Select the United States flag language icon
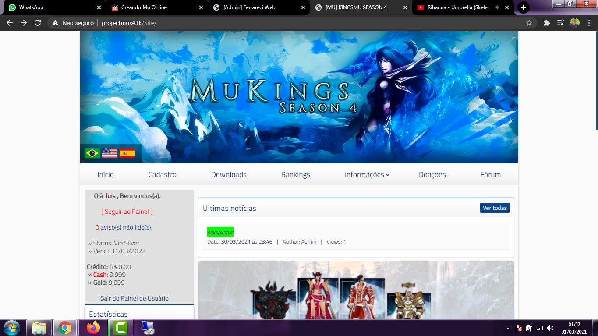 coord(110,153)
